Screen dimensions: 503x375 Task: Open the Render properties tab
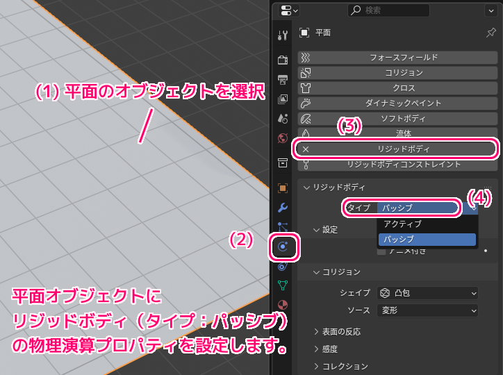(x=283, y=60)
